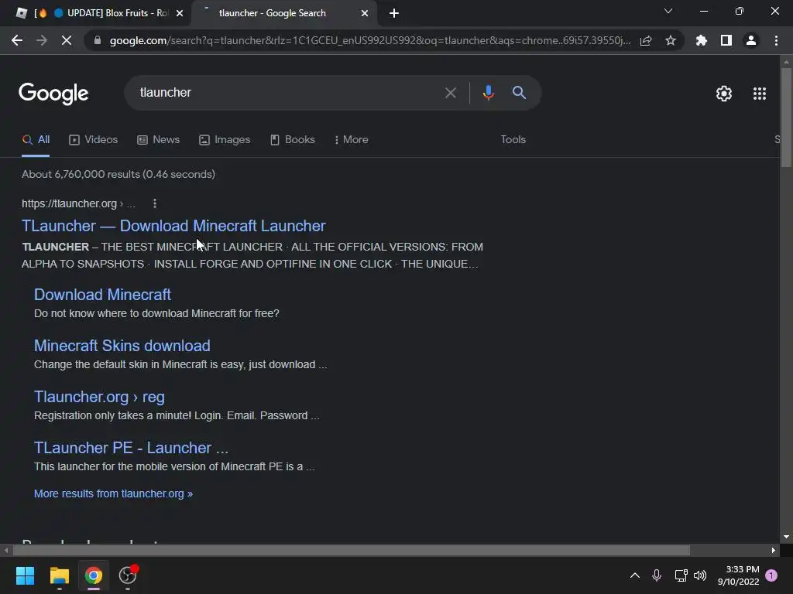Click the Google logo
This screenshot has width=793, height=594.
pos(53,94)
